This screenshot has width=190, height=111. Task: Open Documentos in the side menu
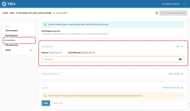[12, 45]
